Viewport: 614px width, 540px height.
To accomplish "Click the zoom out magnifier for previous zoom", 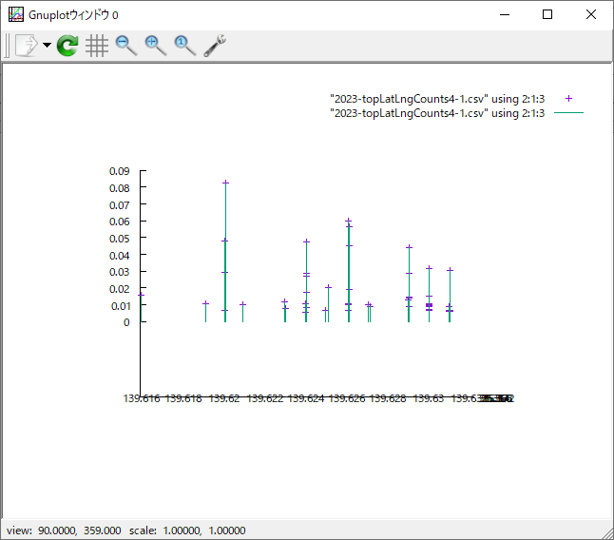I will click(125, 46).
